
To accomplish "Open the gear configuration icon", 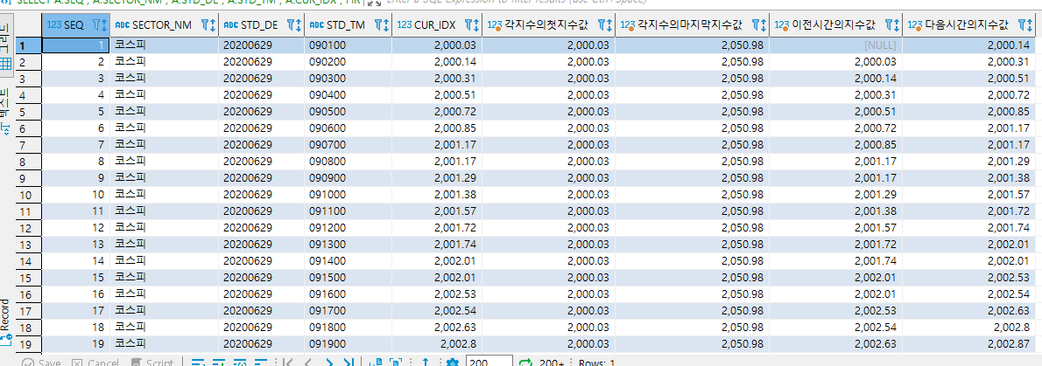I will (453, 363).
